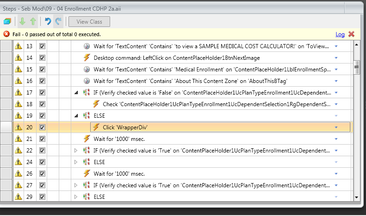This screenshot has width=366, height=216.
Task: Click clock wait icon on step 15
Action: point(87,70)
